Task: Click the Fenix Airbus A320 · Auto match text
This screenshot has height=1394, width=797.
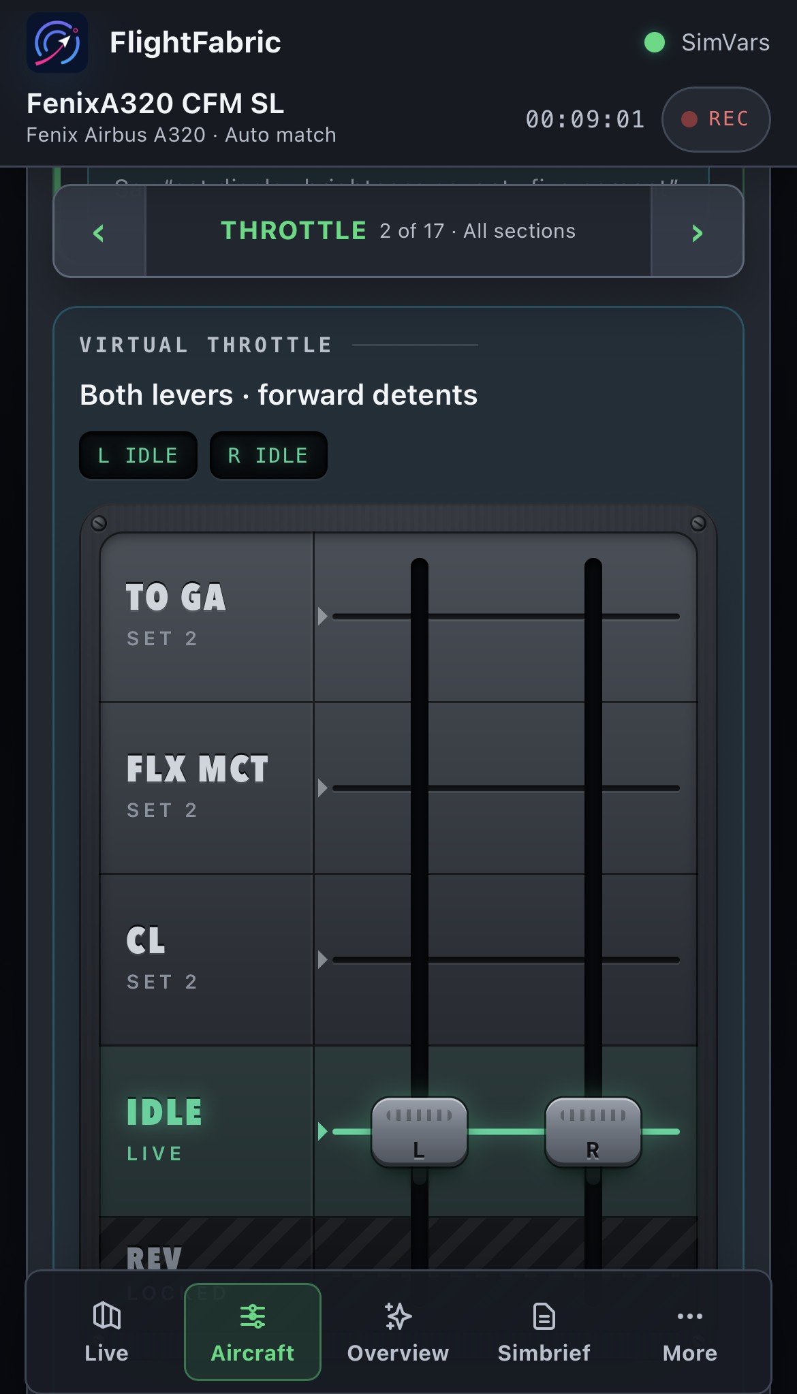Action: pyautogui.click(x=181, y=135)
